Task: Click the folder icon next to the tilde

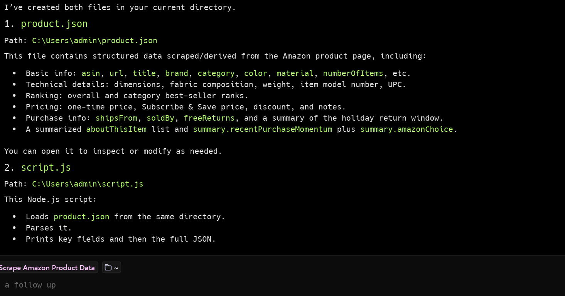Action: click(x=108, y=267)
